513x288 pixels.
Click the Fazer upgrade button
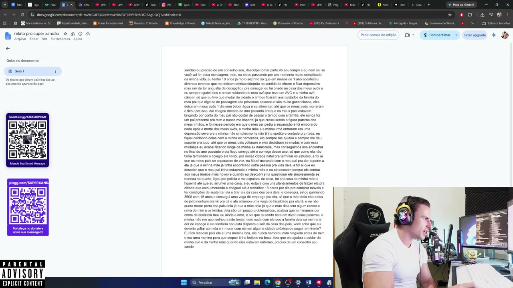(x=475, y=35)
